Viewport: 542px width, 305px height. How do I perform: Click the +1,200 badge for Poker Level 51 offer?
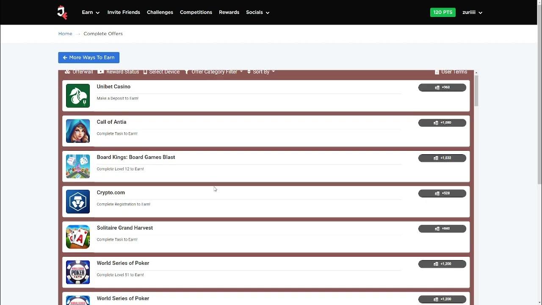(442, 264)
